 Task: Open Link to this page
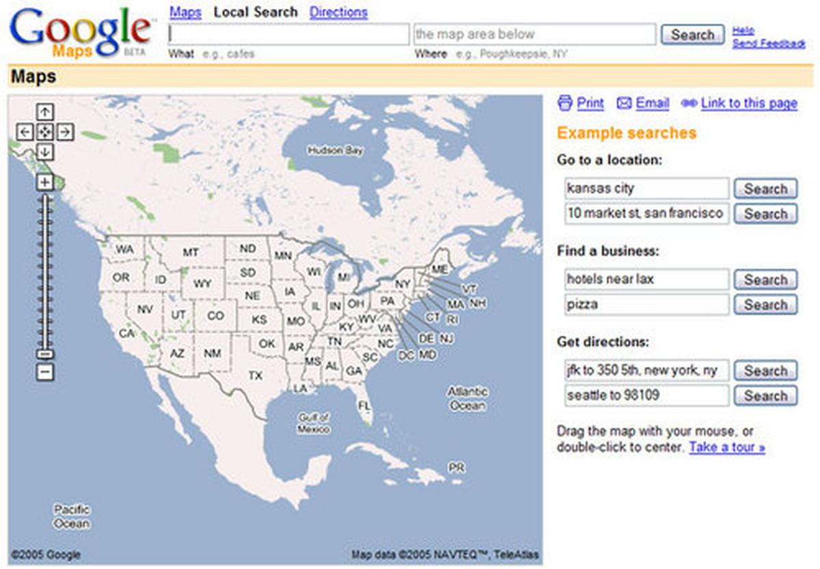(x=748, y=103)
